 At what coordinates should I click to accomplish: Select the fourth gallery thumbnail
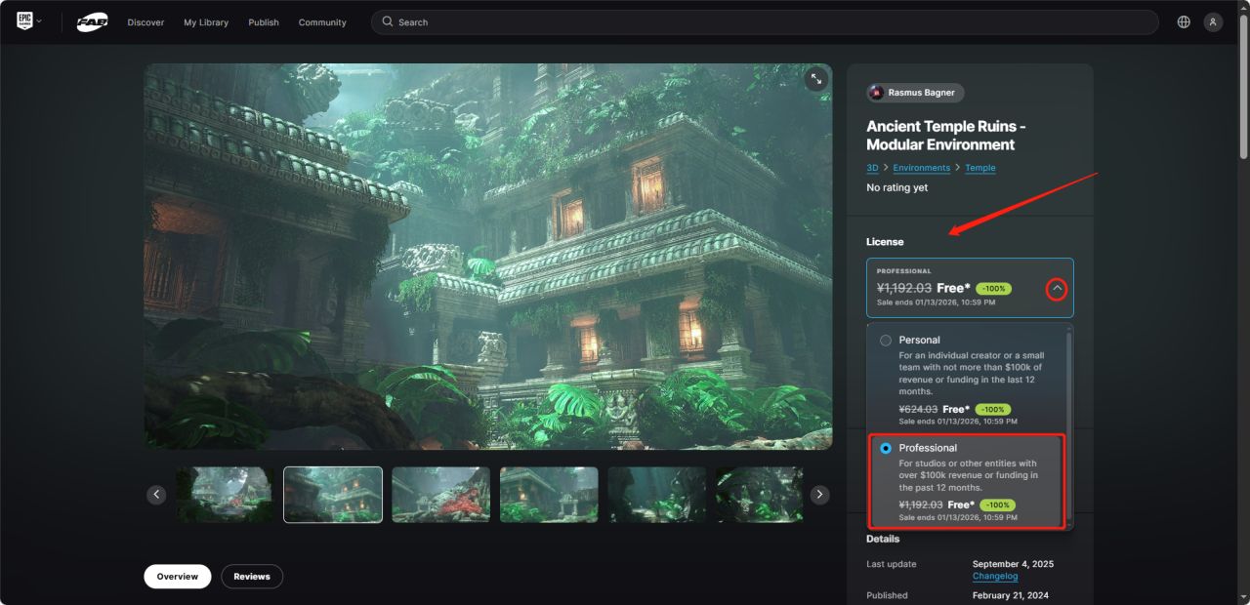[x=549, y=495]
